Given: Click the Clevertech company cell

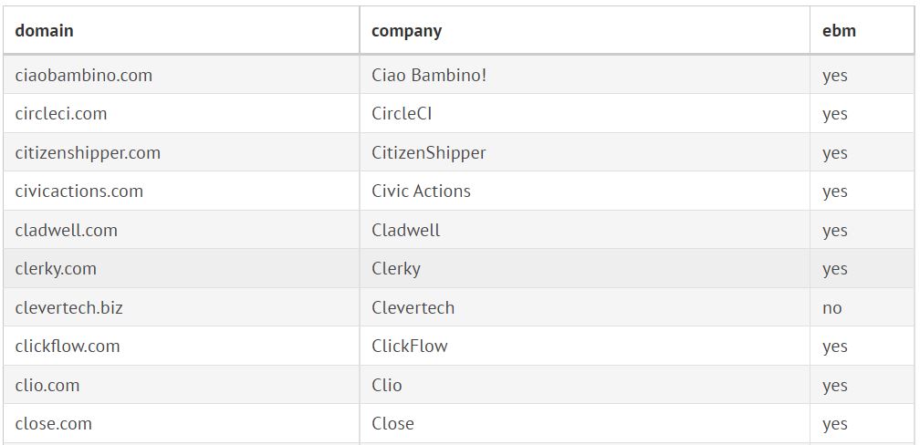Looking at the screenshot, I should [x=413, y=307].
